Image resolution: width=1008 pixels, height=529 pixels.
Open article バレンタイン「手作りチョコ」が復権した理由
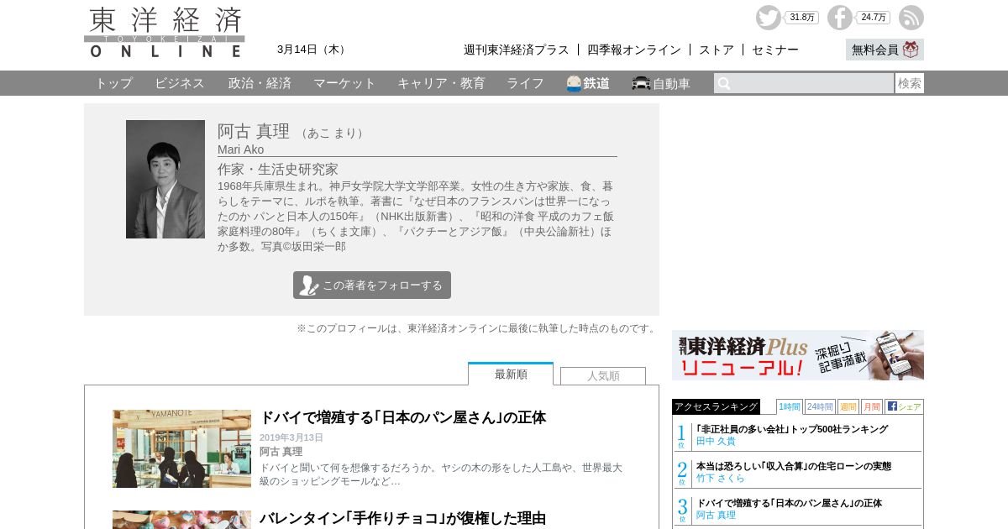click(x=402, y=518)
